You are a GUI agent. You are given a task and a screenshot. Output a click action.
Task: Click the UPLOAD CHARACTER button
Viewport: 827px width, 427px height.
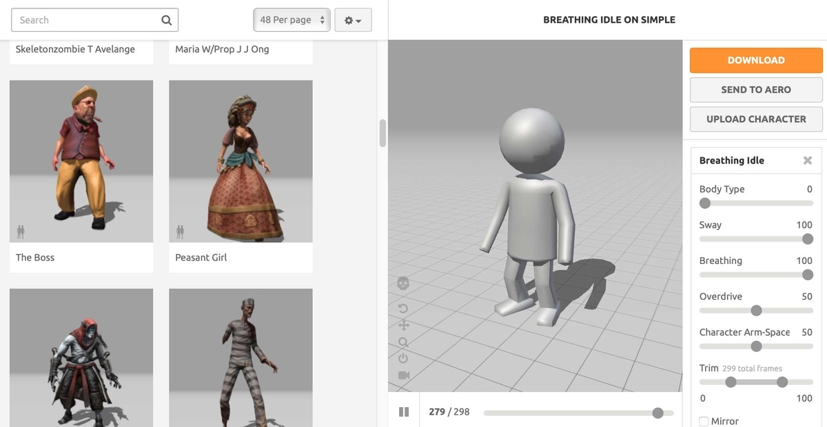[756, 119]
